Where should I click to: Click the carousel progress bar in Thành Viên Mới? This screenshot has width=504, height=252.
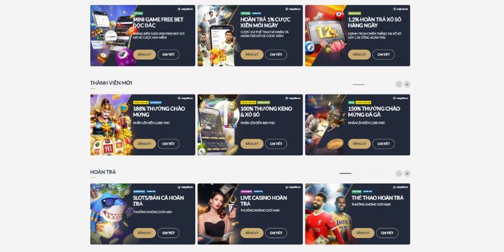click(x=372, y=84)
